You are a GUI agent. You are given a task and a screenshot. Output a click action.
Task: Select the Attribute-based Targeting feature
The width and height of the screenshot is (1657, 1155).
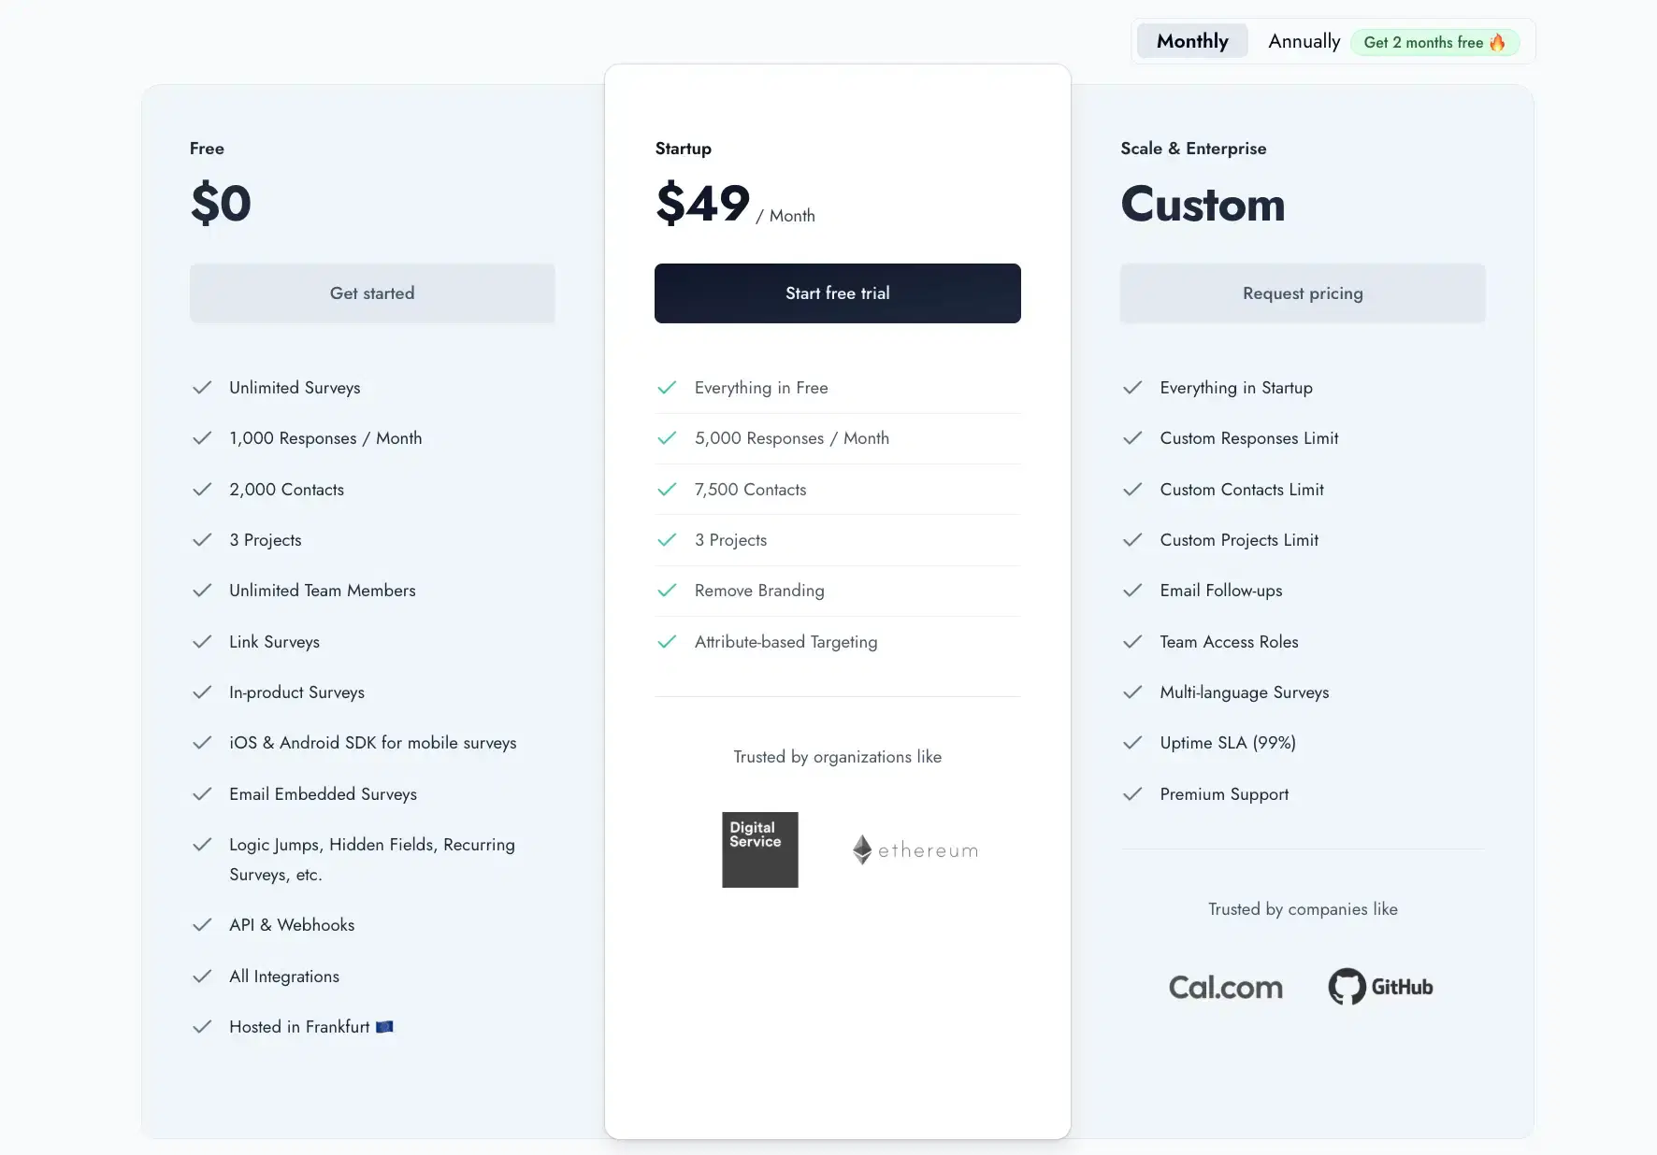click(785, 642)
